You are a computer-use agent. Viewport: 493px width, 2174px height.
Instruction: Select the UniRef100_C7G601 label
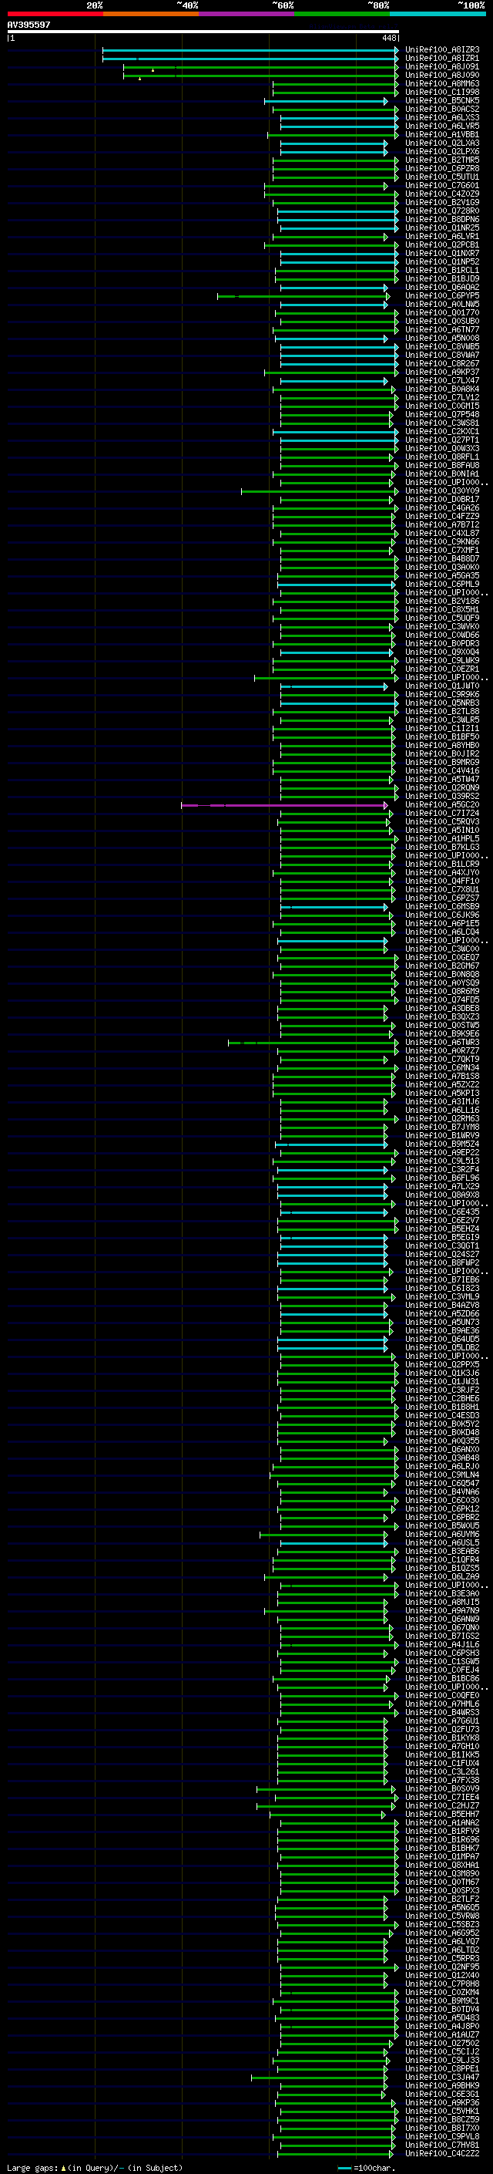pyautogui.click(x=442, y=186)
